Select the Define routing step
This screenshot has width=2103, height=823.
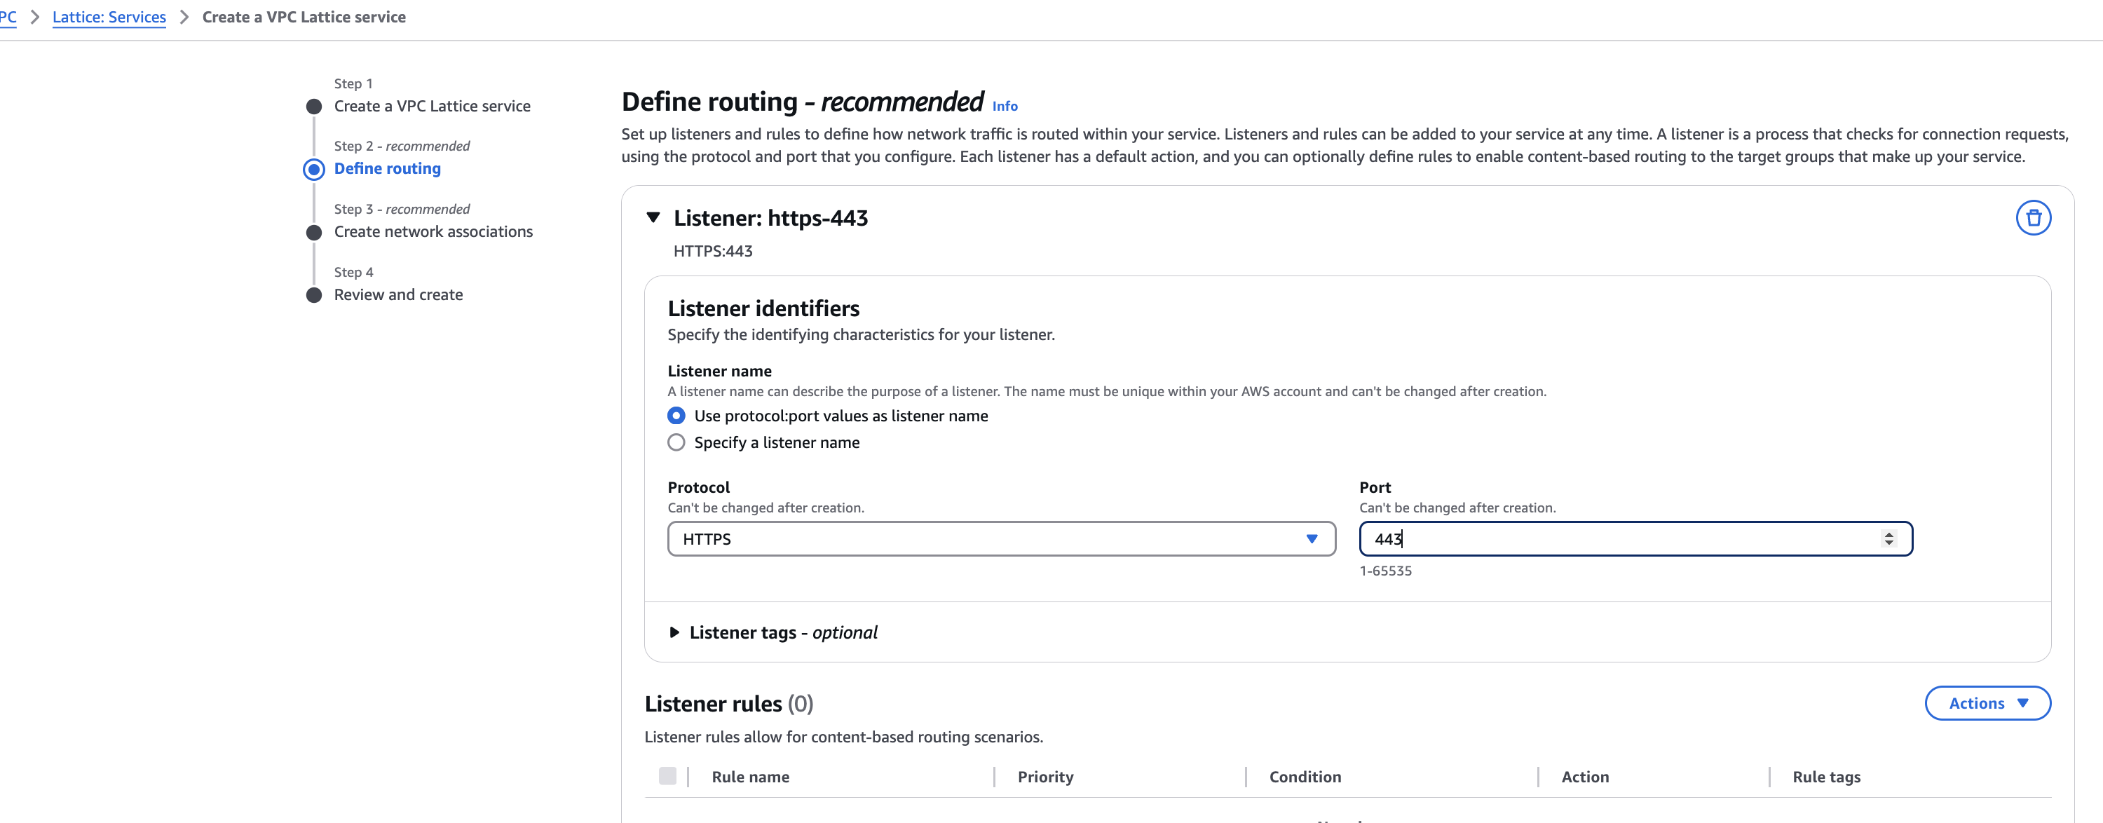click(387, 169)
